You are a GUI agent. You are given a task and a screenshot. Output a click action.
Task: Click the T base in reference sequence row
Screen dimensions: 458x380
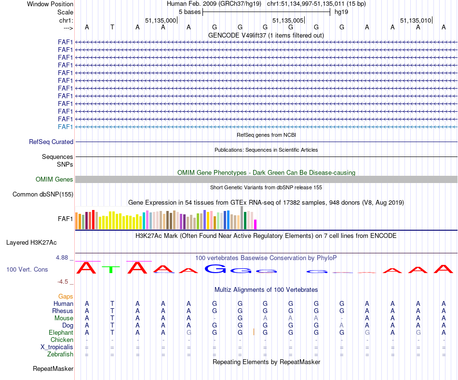(x=112, y=27)
